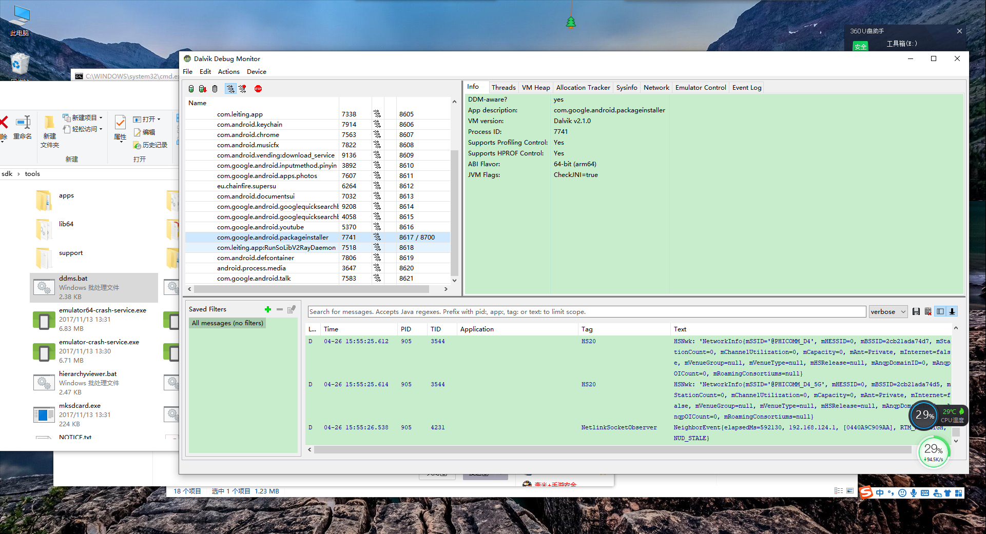Click the Save log floppy disk icon
This screenshot has height=534, width=986.
click(x=916, y=311)
